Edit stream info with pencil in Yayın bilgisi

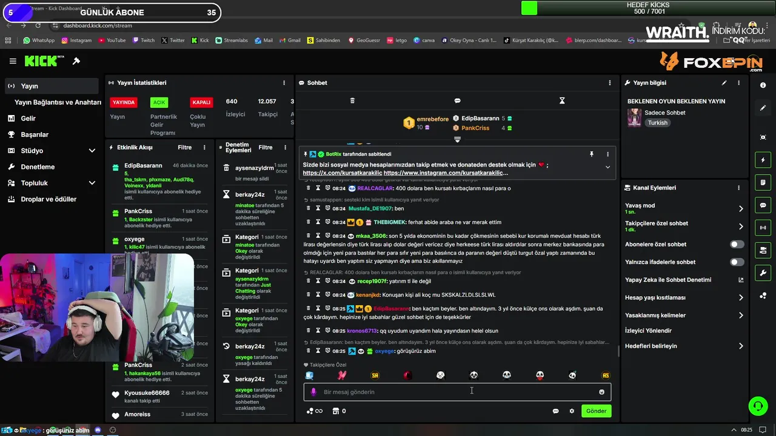(724, 83)
